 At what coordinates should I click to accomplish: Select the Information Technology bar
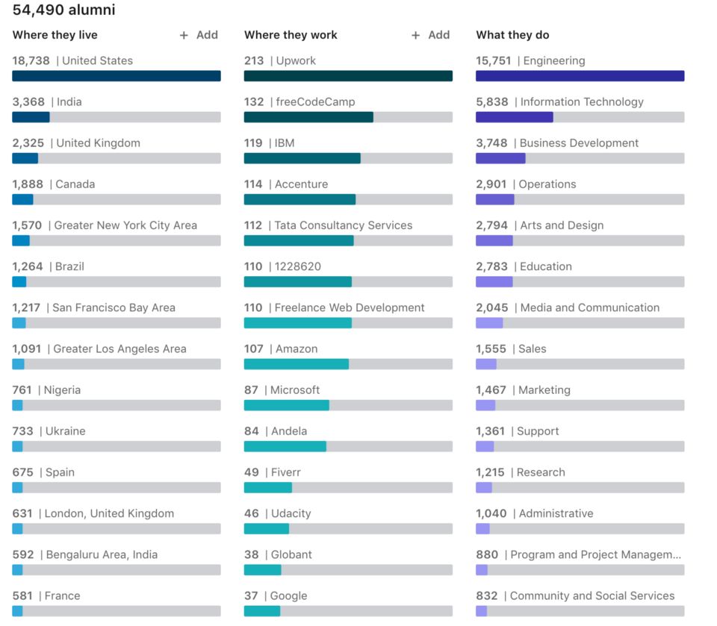(x=580, y=116)
